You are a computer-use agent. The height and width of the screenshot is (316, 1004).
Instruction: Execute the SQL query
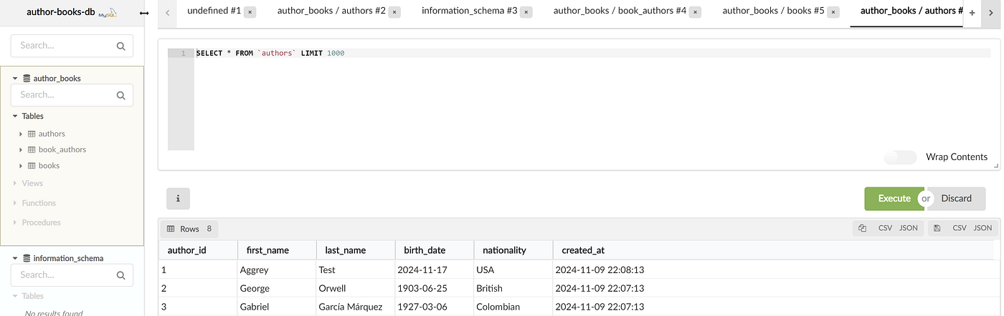pos(894,198)
